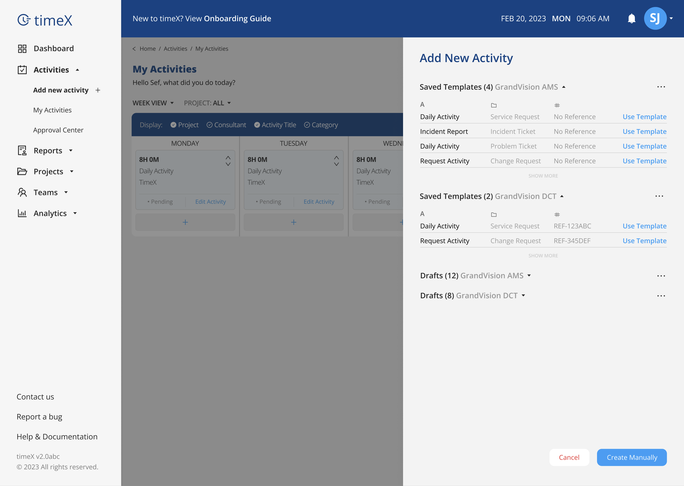Select My Activities in the sidebar menu
The image size is (684, 486).
point(52,110)
